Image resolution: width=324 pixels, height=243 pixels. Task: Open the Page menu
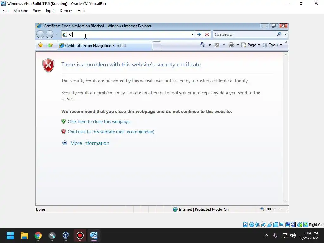point(251,45)
